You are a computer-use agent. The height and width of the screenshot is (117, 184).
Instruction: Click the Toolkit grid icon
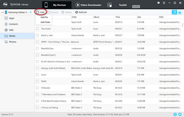tap(109, 5)
